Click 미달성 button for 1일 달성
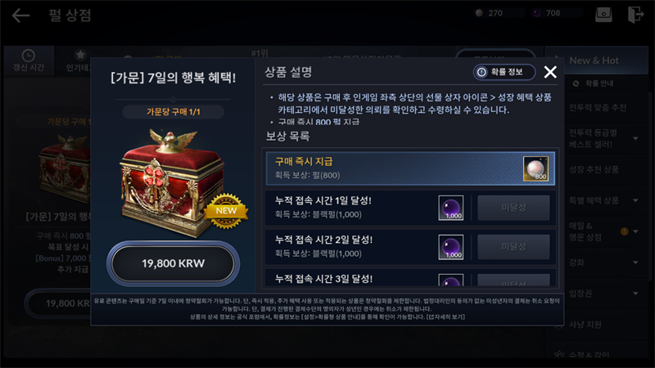The image size is (655, 368). pyautogui.click(x=513, y=208)
